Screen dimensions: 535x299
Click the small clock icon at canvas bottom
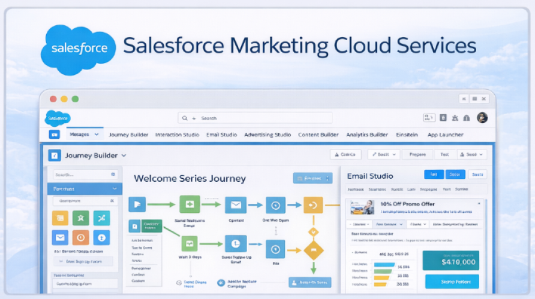pos(179,283)
